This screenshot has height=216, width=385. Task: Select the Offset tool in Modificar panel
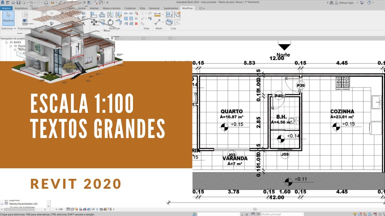[x=102, y=15]
